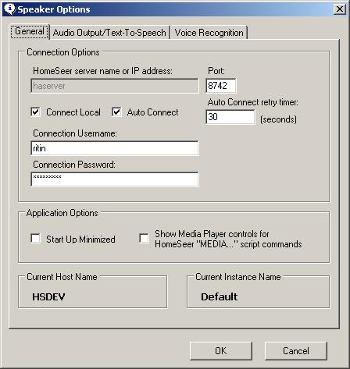The width and height of the screenshot is (350, 369).
Task: Click the Speaker Options title bar icon
Action: coord(9,9)
